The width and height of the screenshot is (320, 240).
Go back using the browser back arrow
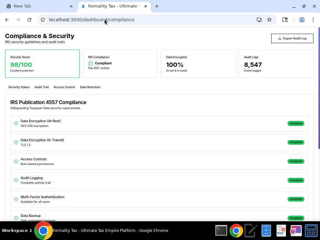point(7,20)
